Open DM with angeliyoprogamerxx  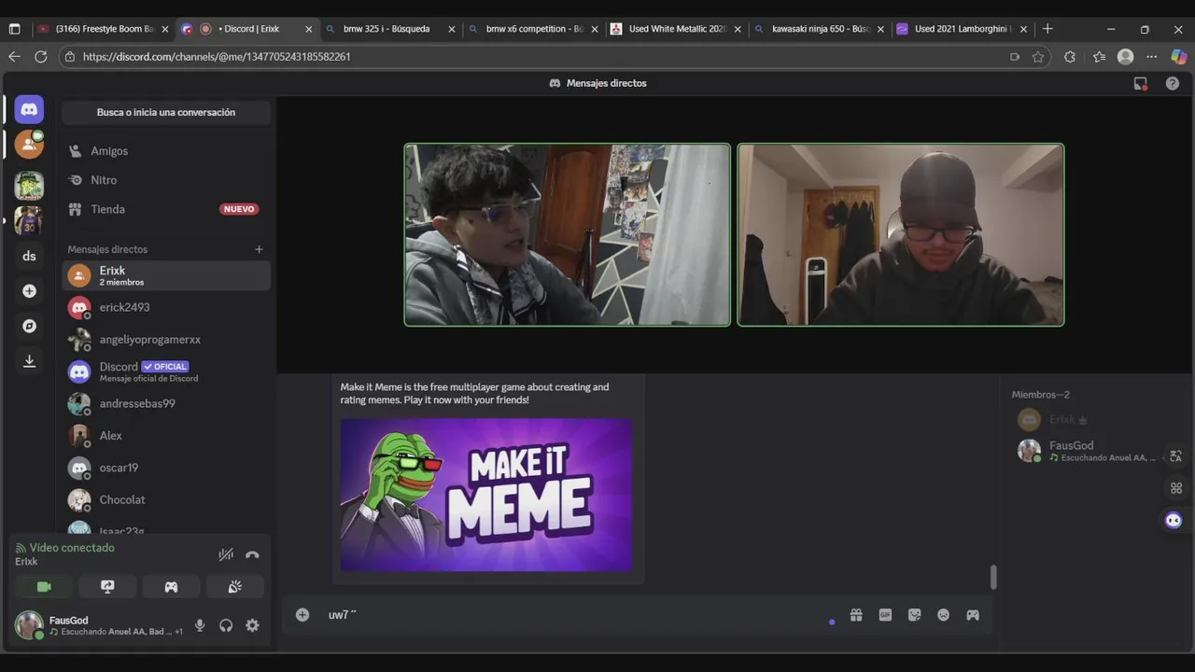click(166, 340)
